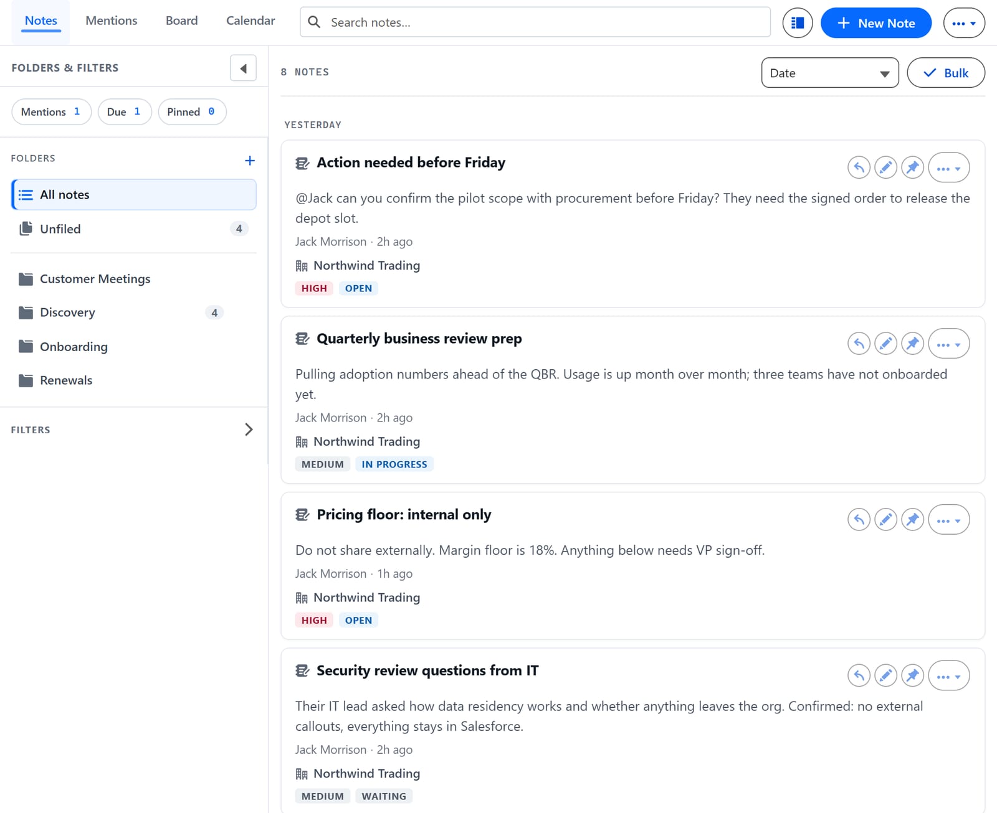Pin the Quarterly business review prep note
Image resolution: width=997 pixels, height=813 pixels.
tap(913, 344)
